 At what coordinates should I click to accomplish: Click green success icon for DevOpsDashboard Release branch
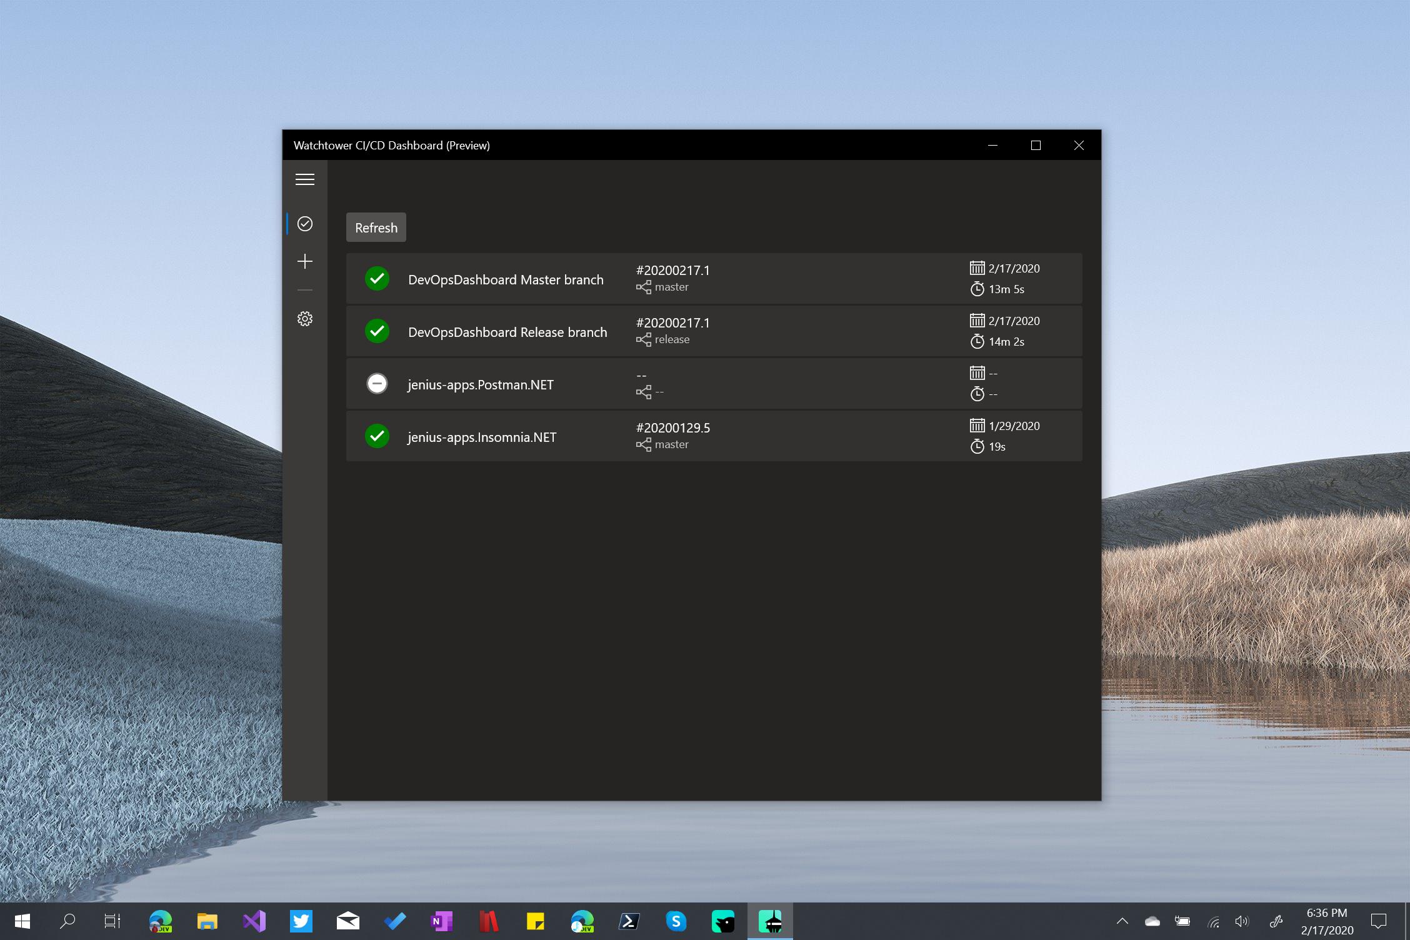(x=377, y=331)
